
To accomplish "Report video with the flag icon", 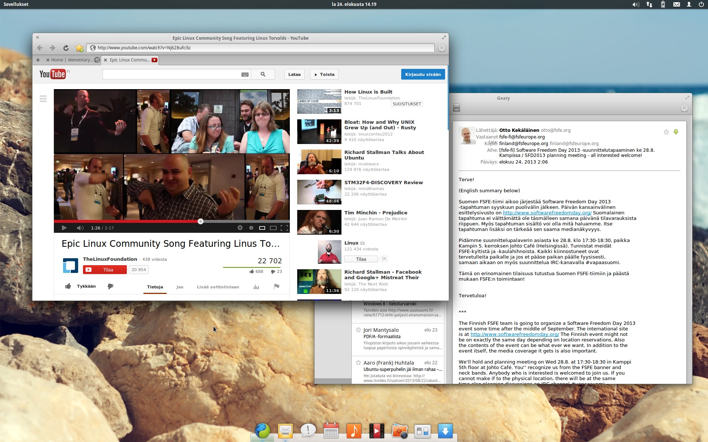I will click(277, 287).
